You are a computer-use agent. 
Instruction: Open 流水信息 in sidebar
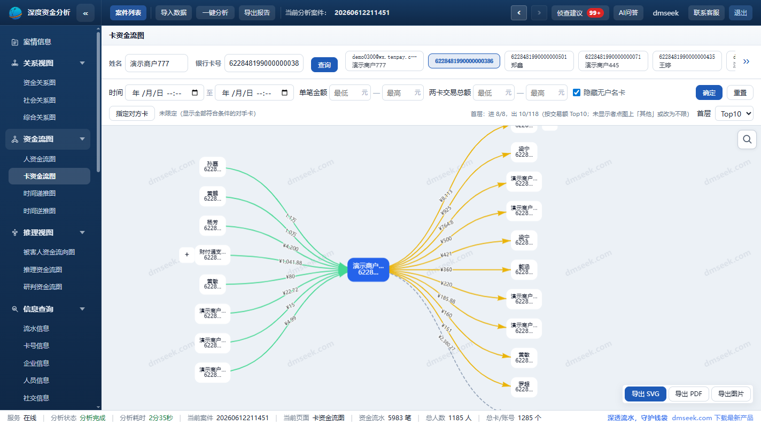click(x=36, y=328)
